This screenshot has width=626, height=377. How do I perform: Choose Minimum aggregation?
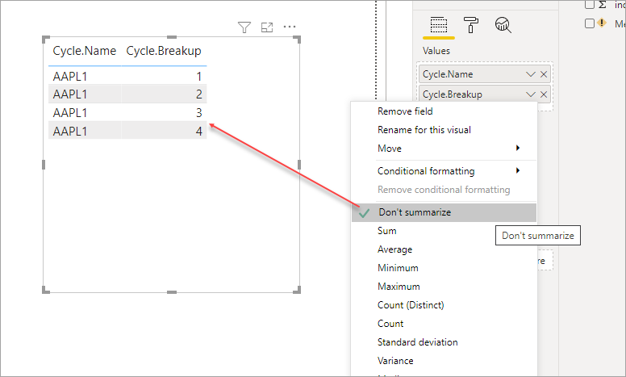444,268
